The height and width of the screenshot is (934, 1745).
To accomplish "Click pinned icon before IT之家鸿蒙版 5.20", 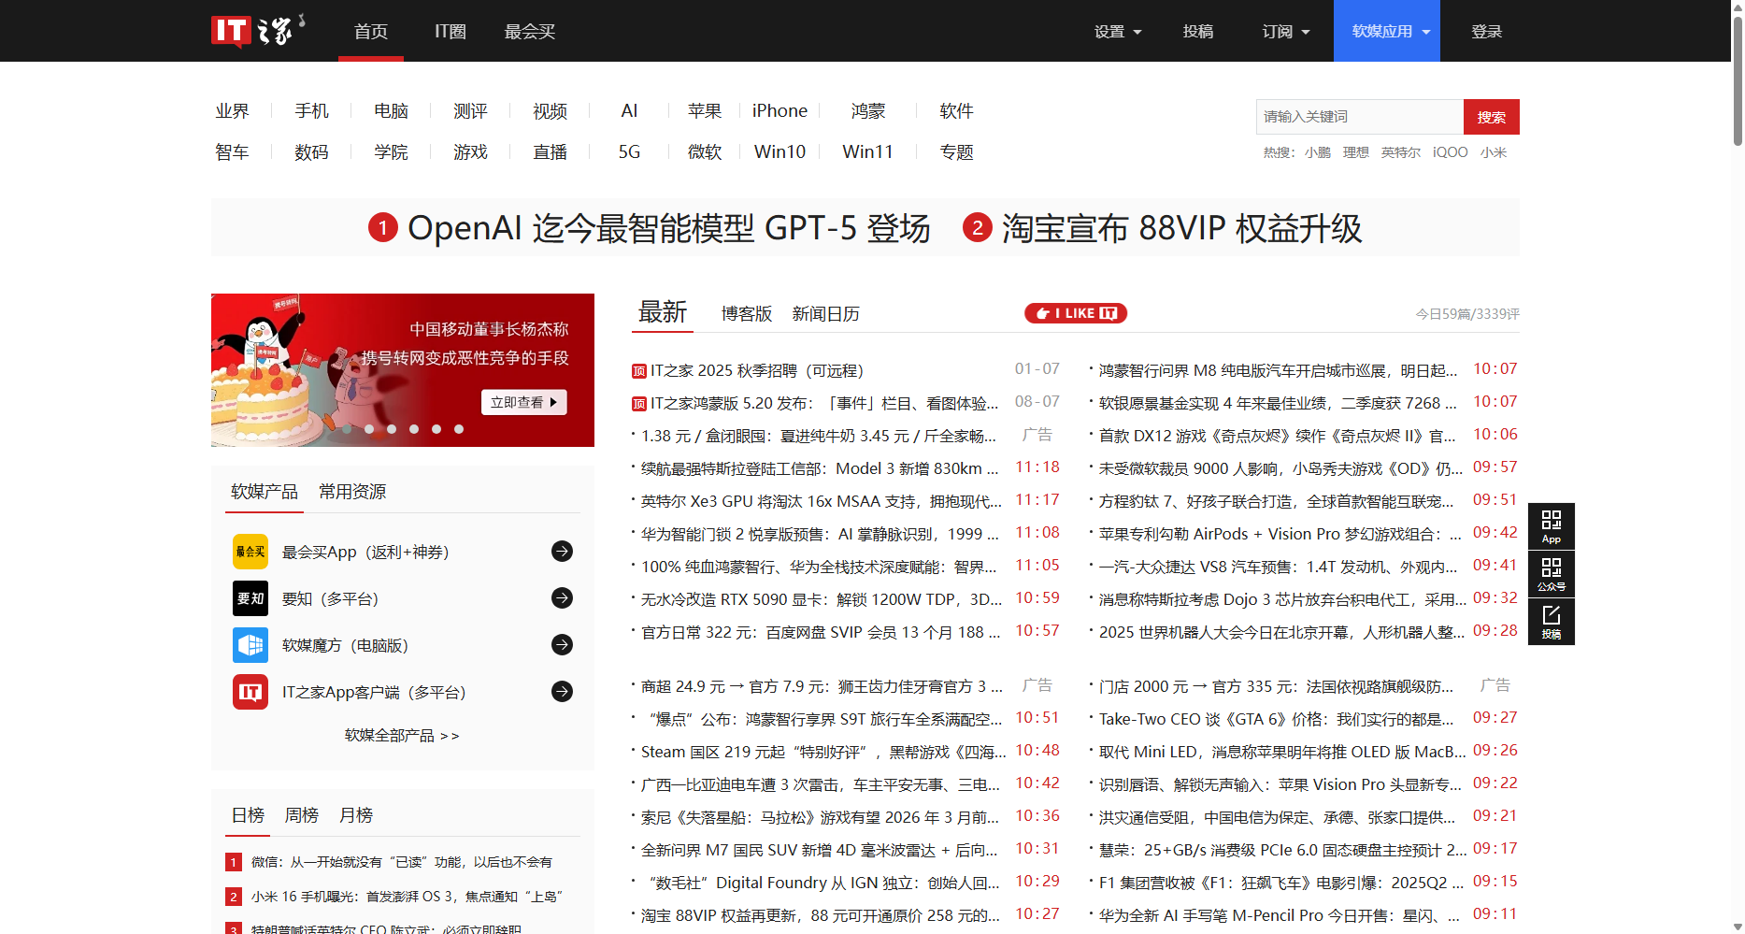I will (639, 404).
